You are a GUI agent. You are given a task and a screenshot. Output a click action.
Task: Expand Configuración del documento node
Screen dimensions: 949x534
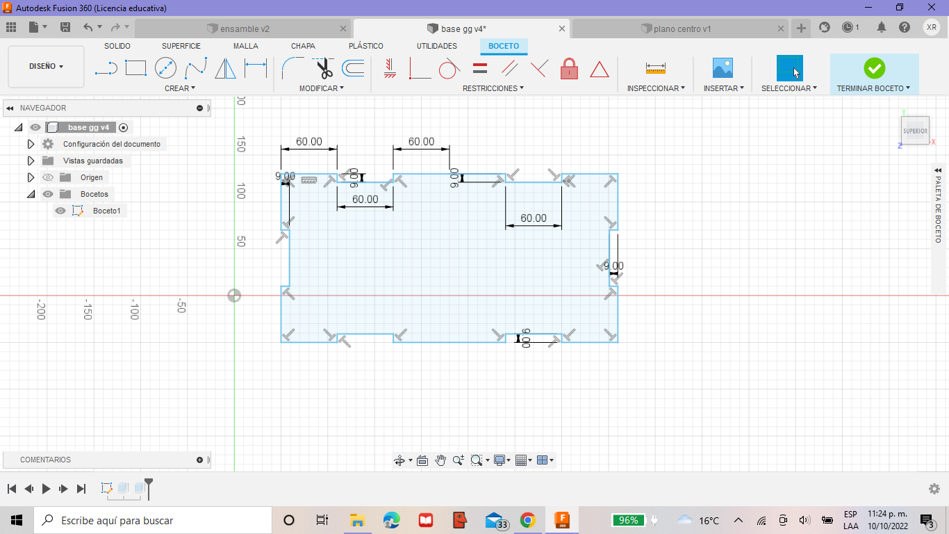tap(31, 144)
